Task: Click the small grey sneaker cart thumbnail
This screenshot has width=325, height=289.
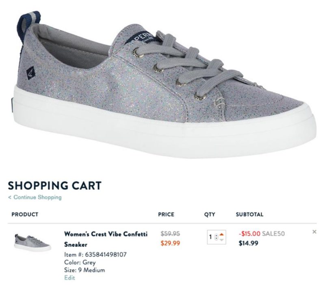Action: (32, 242)
